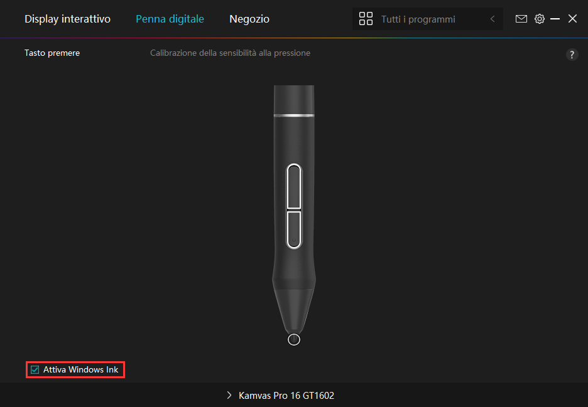Open the settings gear icon
Image resolution: width=588 pixels, height=407 pixels.
(x=540, y=19)
